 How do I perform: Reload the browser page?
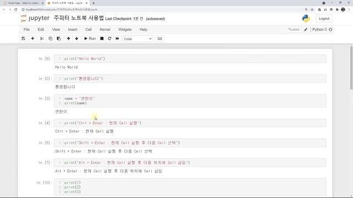coord(16,9)
